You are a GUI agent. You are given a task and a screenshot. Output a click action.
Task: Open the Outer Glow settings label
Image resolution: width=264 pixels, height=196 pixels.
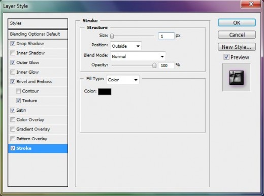tap(28, 62)
